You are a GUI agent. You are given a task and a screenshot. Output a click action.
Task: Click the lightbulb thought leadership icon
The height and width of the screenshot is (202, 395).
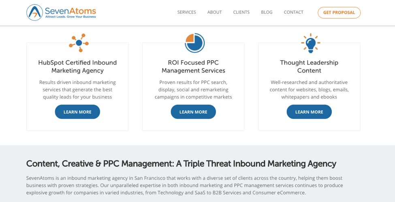pyautogui.click(x=310, y=43)
